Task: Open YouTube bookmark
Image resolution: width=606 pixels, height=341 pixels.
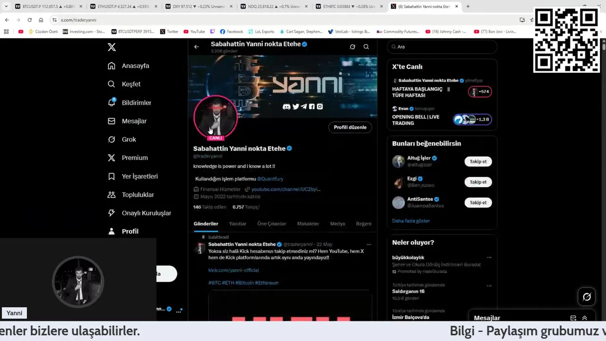Action: 194,32
